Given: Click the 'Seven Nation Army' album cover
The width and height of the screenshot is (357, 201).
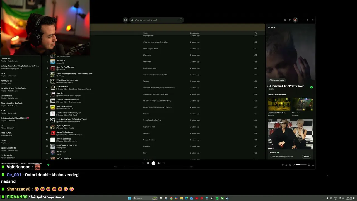Looking at the screenshot, I should [53, 133].
